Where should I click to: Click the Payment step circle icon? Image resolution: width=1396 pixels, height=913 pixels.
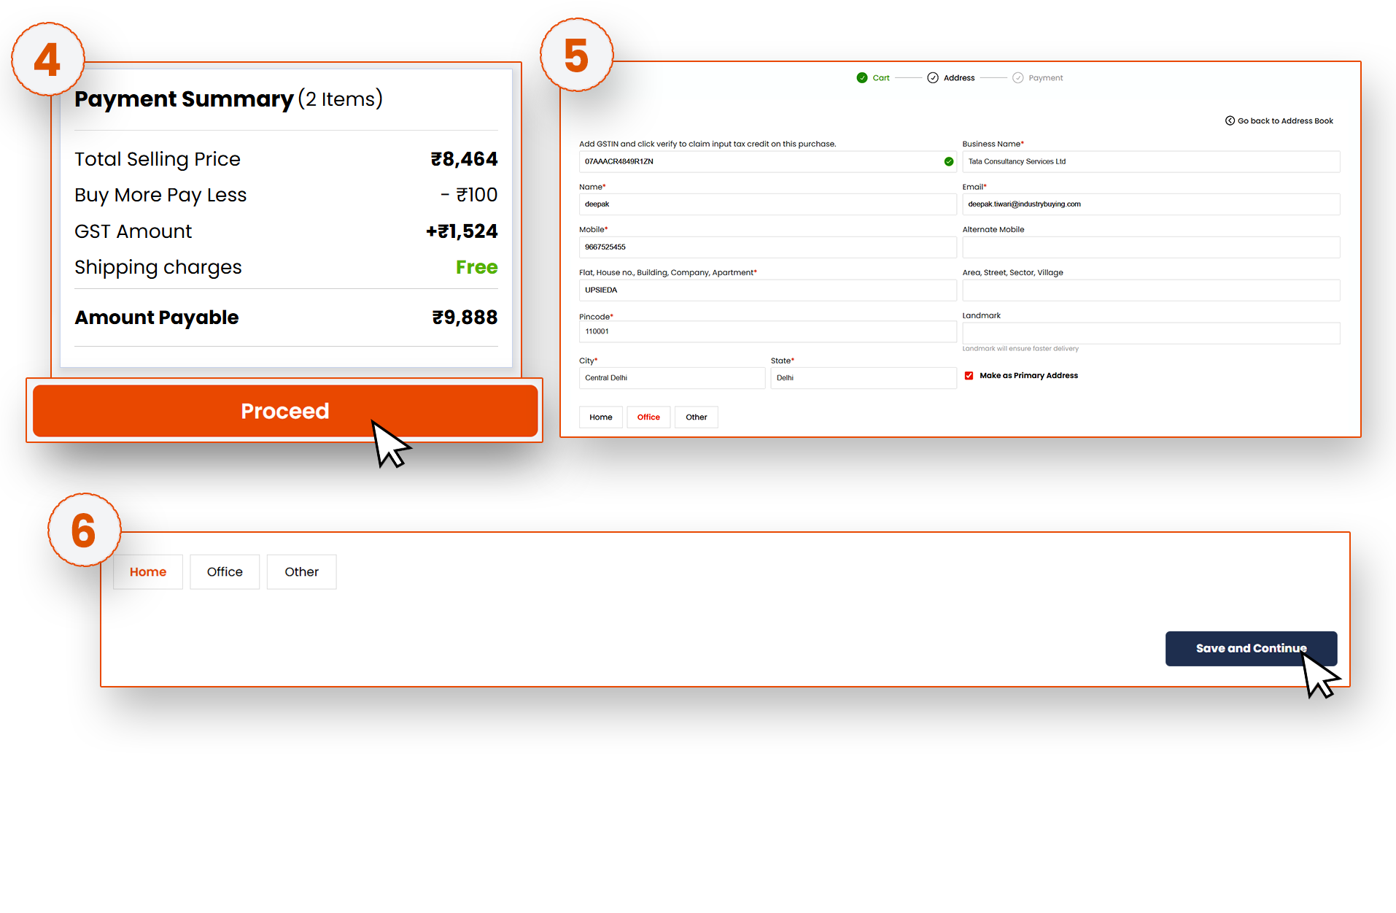pos(1018,78)
